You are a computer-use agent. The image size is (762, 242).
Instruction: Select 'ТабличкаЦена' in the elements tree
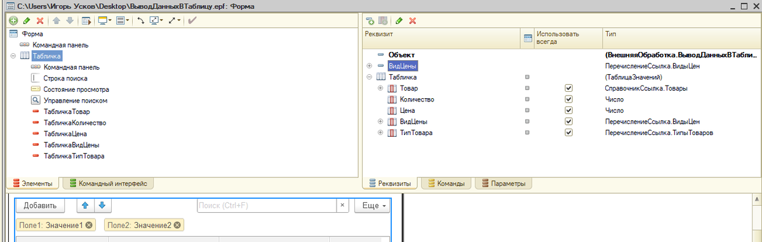(65, 134)
